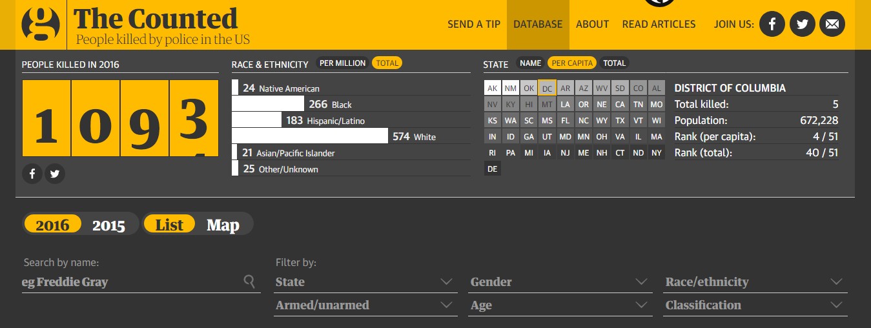This screenshot has height=328, width=871.
Task: Click the 'Rank (per capita):' label
Action: (x=715, y=137)
